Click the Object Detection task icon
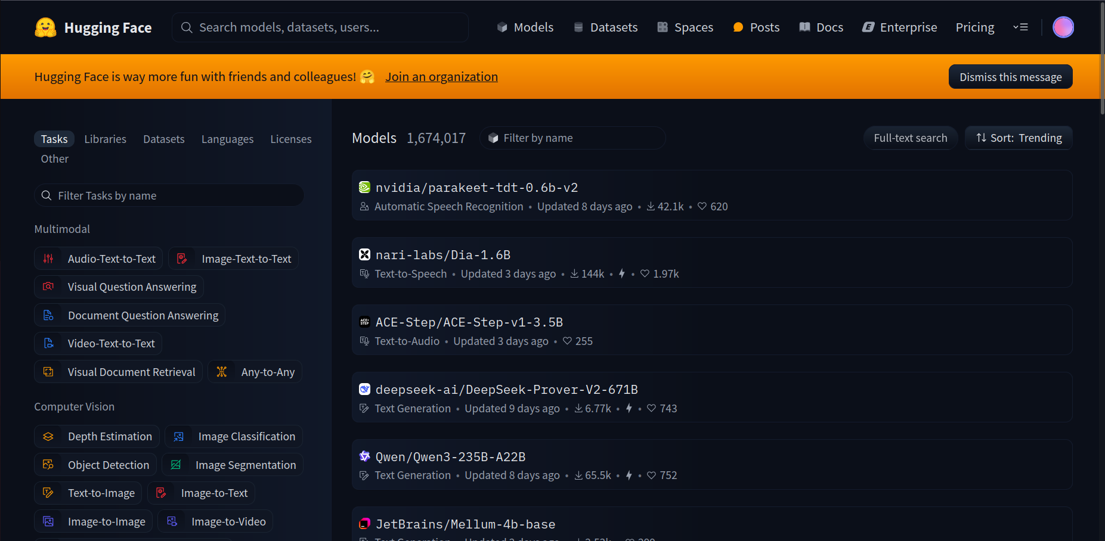Screen dimensions: 1105x541 pos(48,465)
